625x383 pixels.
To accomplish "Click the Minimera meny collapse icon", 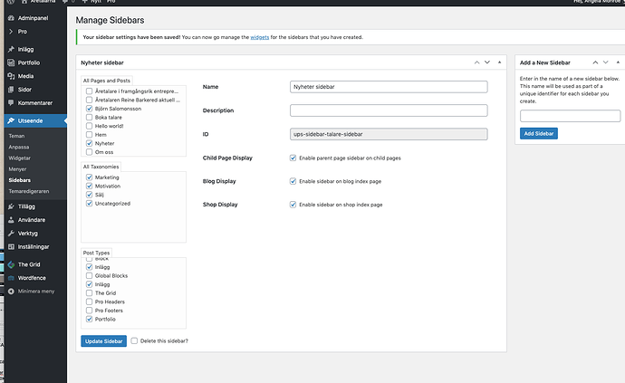I will point(11,292).
